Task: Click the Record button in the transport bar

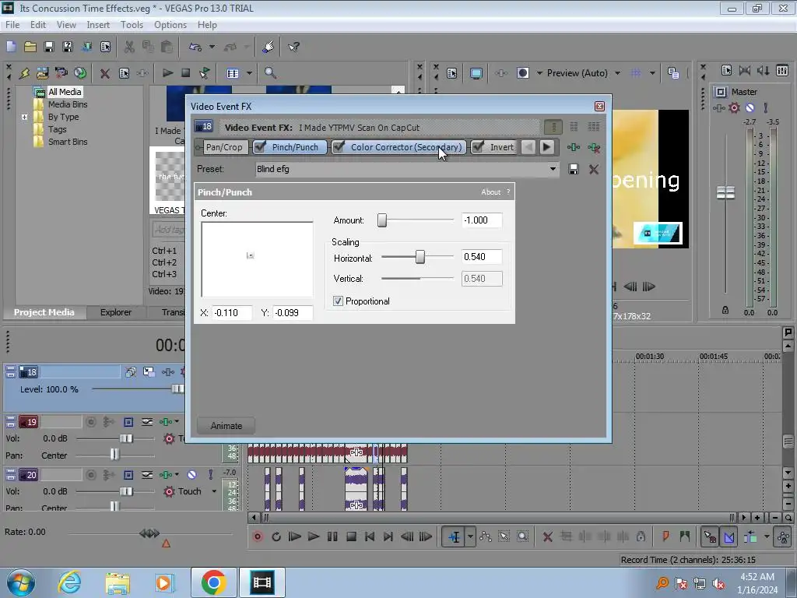Action: point(258,536)
